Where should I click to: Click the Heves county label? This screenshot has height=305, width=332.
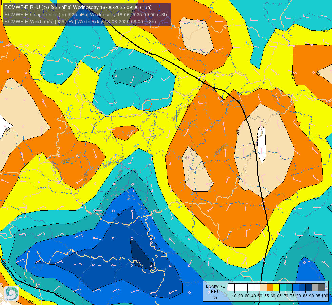(x=177, y=114)
